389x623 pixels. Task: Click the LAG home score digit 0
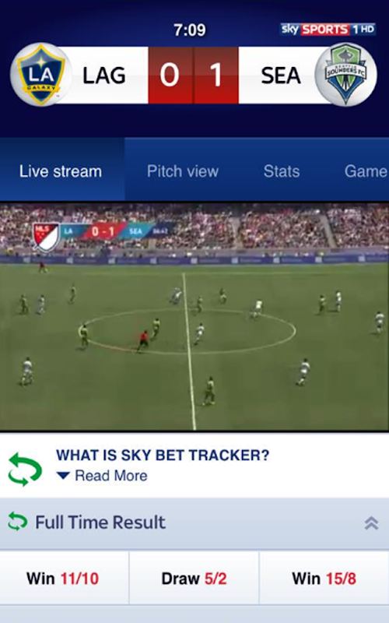coord(170,75)
